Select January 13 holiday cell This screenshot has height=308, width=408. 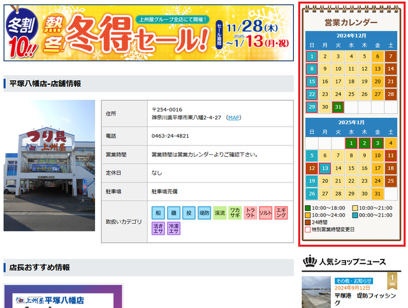click(x=325, y=168)
